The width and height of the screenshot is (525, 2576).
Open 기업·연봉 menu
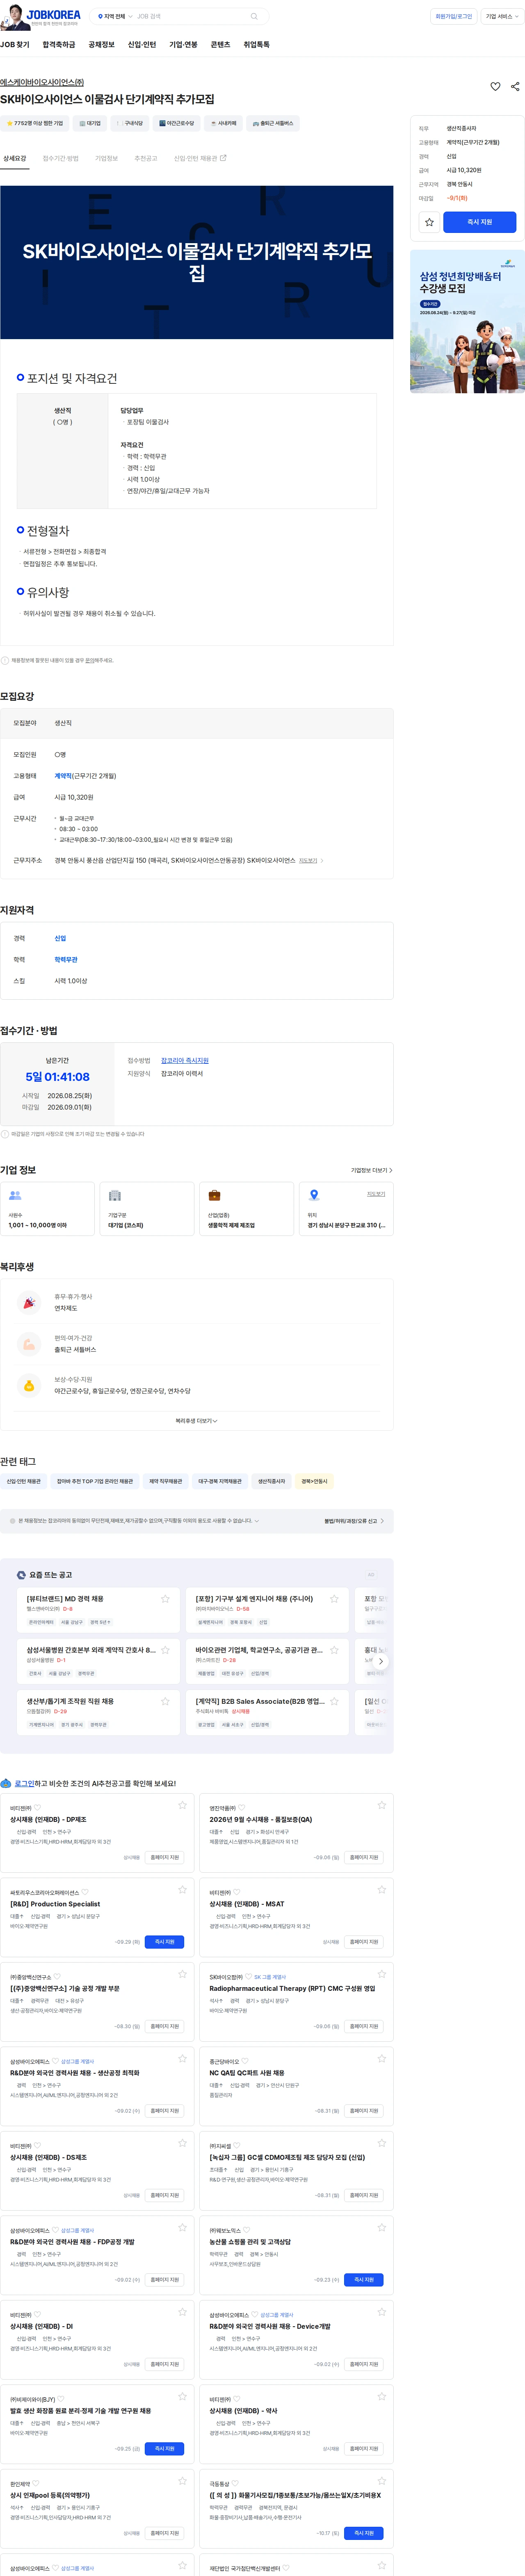pyautogui.click(x=183, y=45)
